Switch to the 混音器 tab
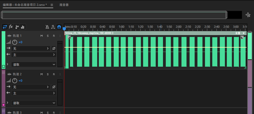 64,5
